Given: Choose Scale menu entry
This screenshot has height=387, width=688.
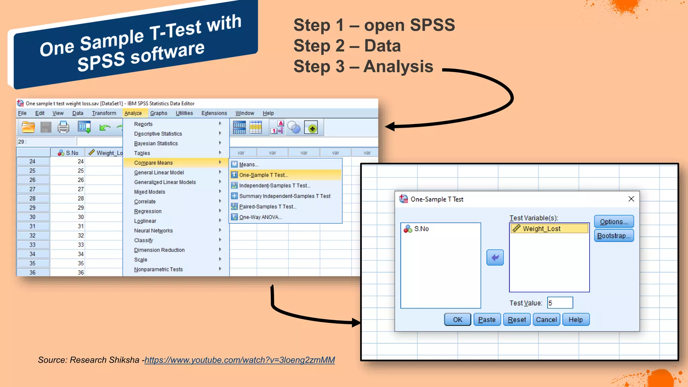Looking at the screenshot, I should (176, 260).
